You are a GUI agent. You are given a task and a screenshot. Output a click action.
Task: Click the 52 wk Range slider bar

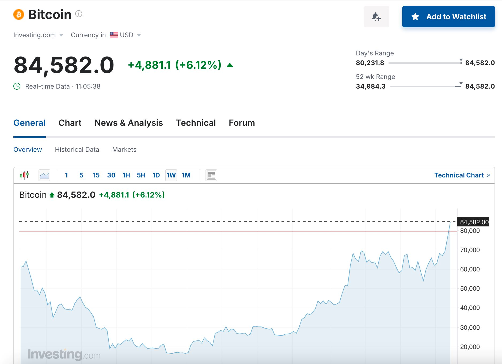coord(425,86)
